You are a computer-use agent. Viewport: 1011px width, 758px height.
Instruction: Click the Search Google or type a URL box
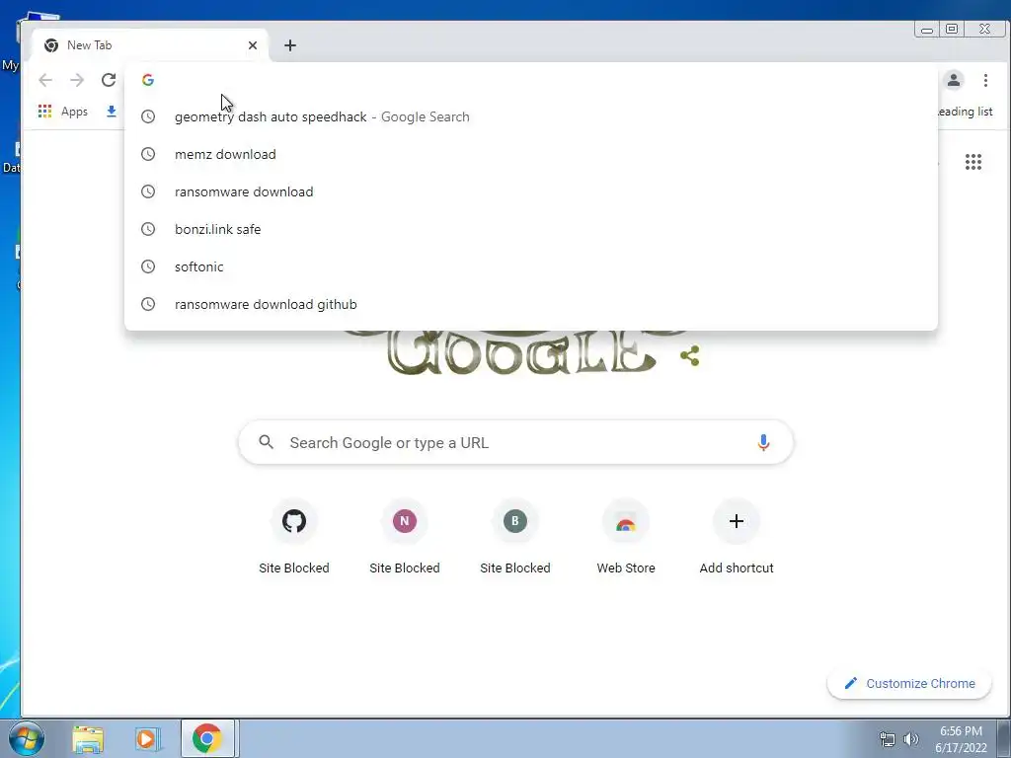pos(515,442)
